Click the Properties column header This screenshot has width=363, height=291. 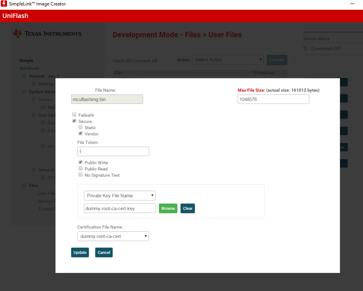[x=265, y=73]
